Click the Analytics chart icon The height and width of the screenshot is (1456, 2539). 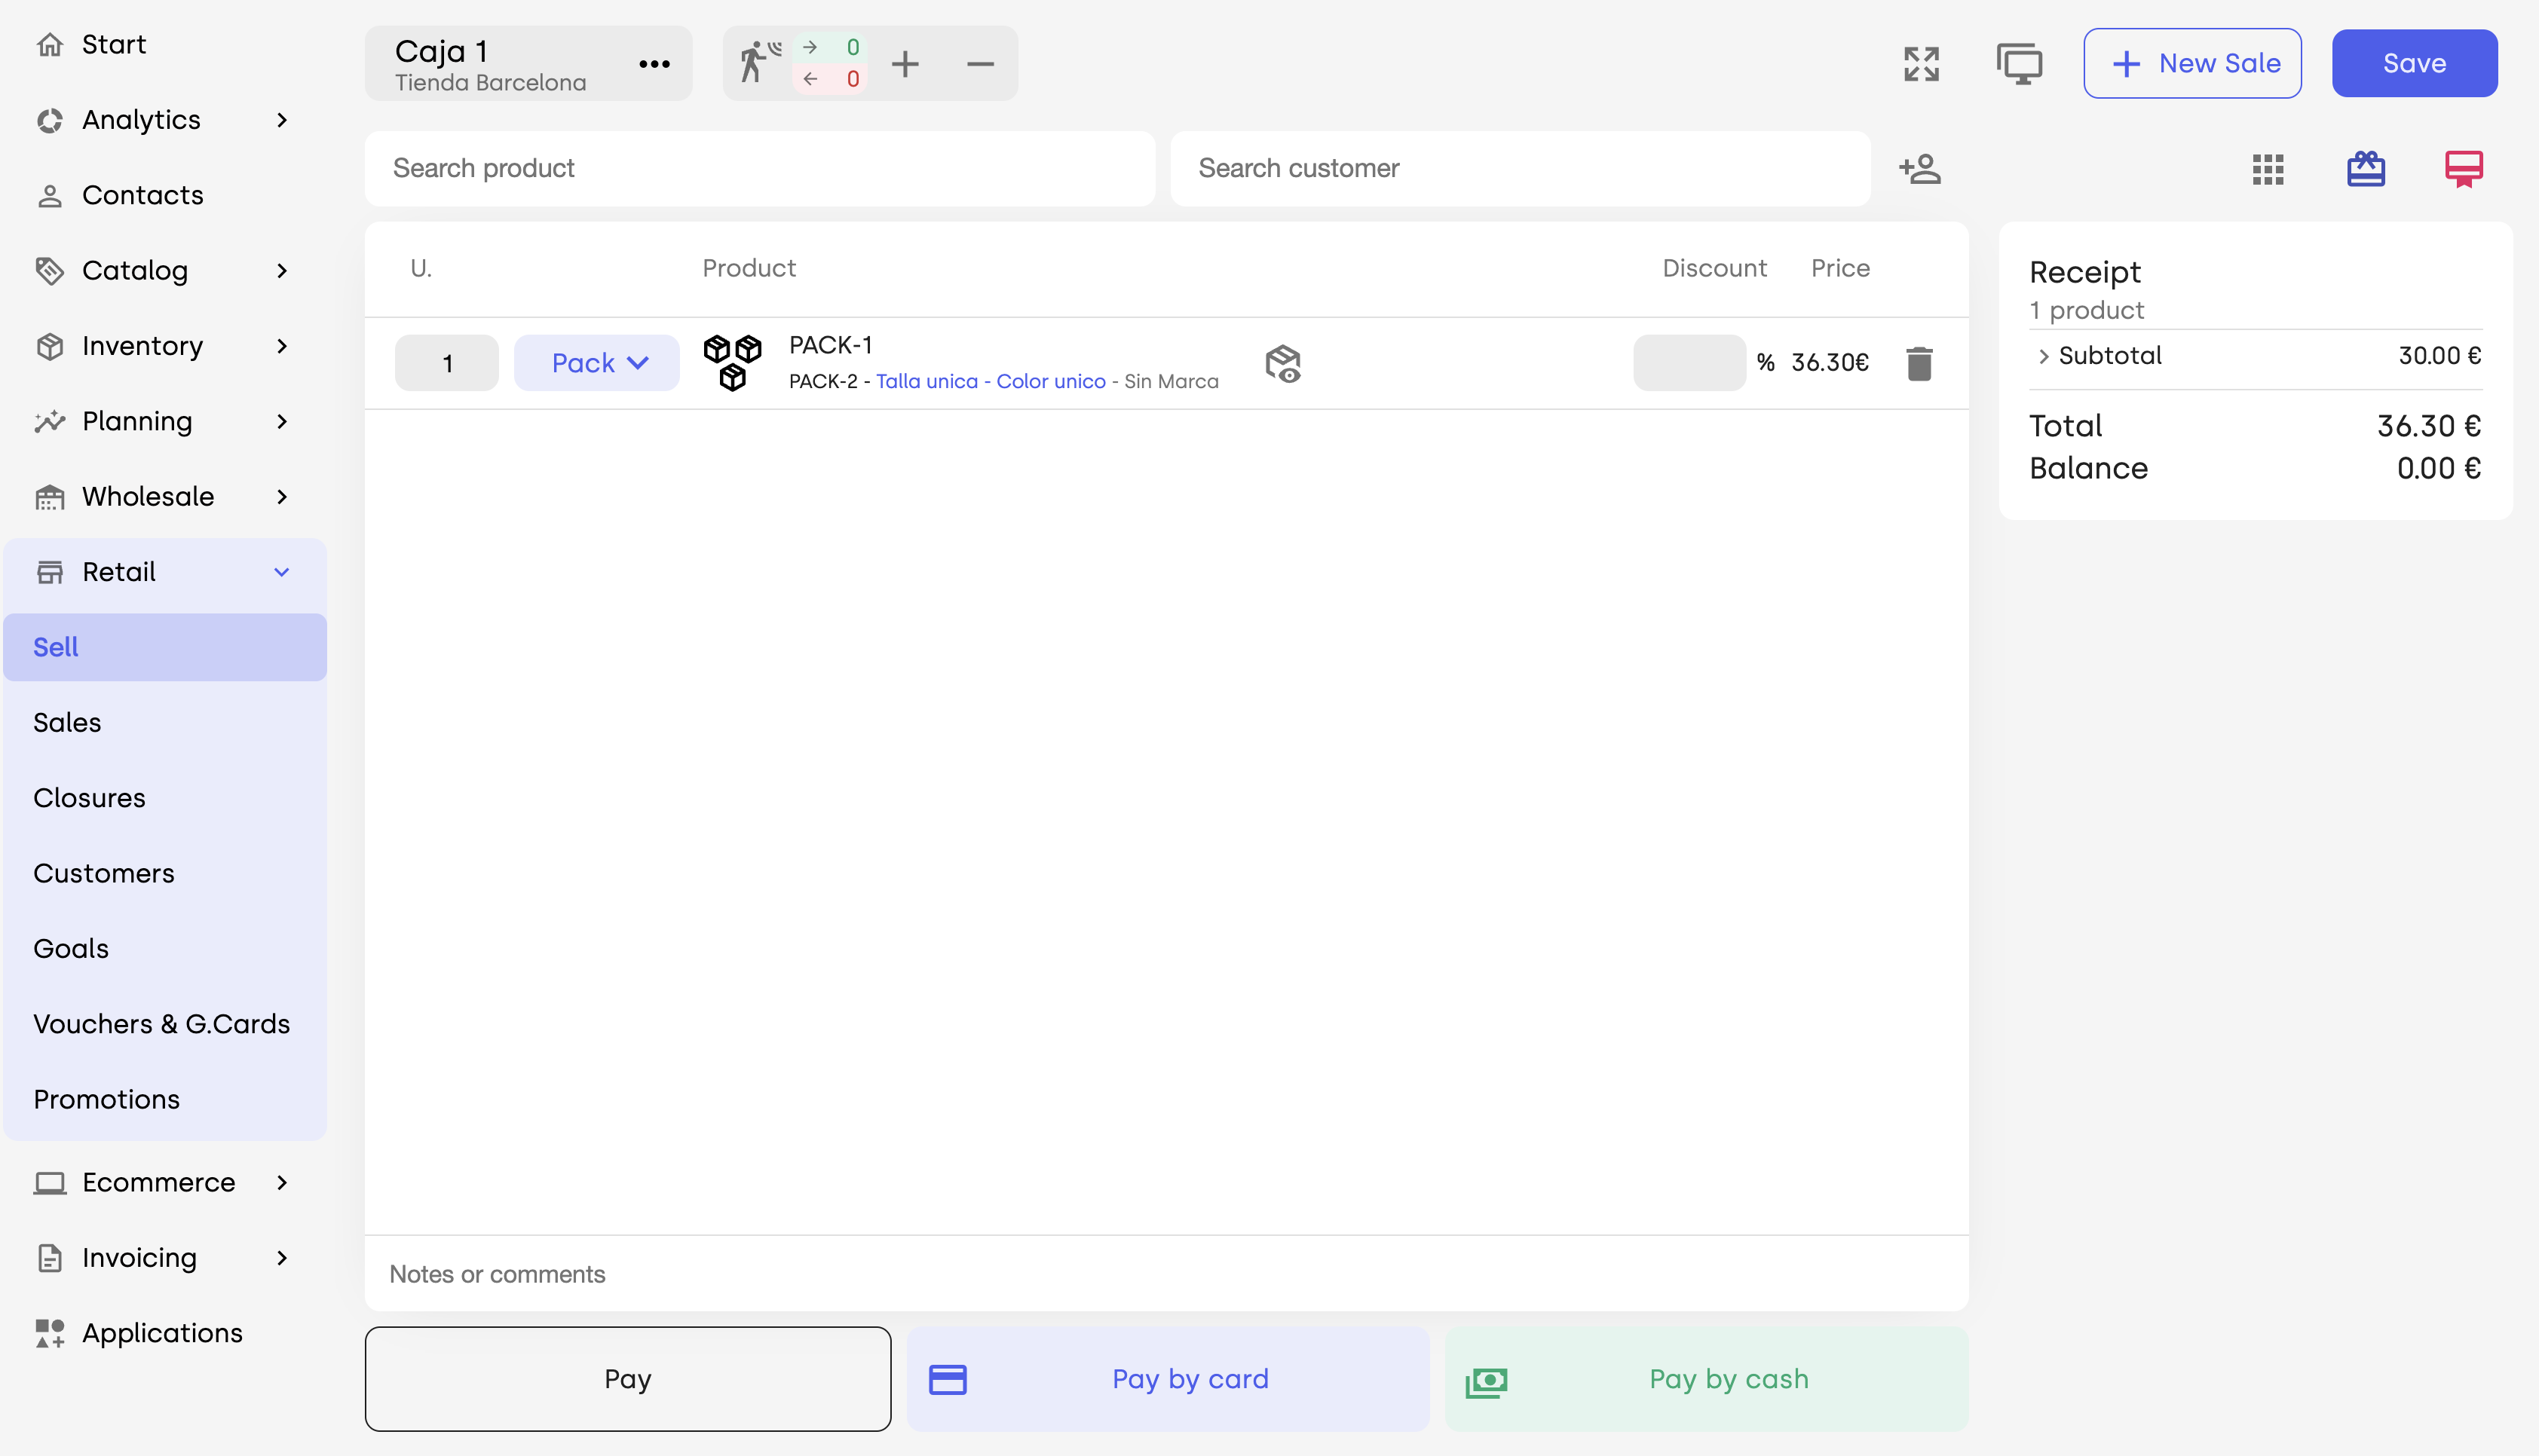(50, 120)
